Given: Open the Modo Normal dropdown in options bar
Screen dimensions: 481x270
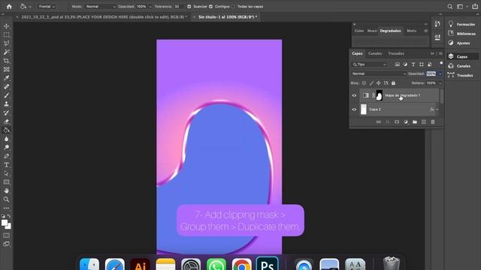Looking at the screenshot, I should pos(101,7).
